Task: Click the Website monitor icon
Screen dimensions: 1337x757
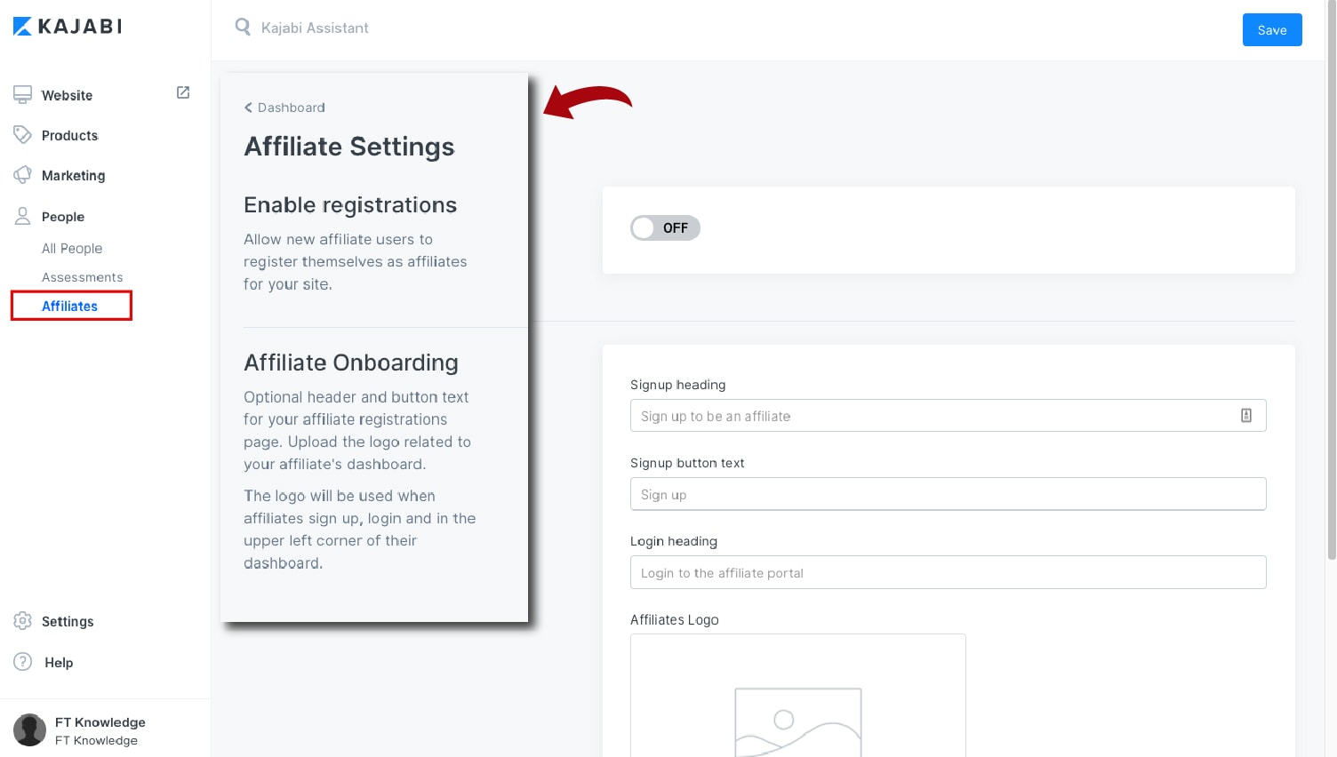Action: 22,95
